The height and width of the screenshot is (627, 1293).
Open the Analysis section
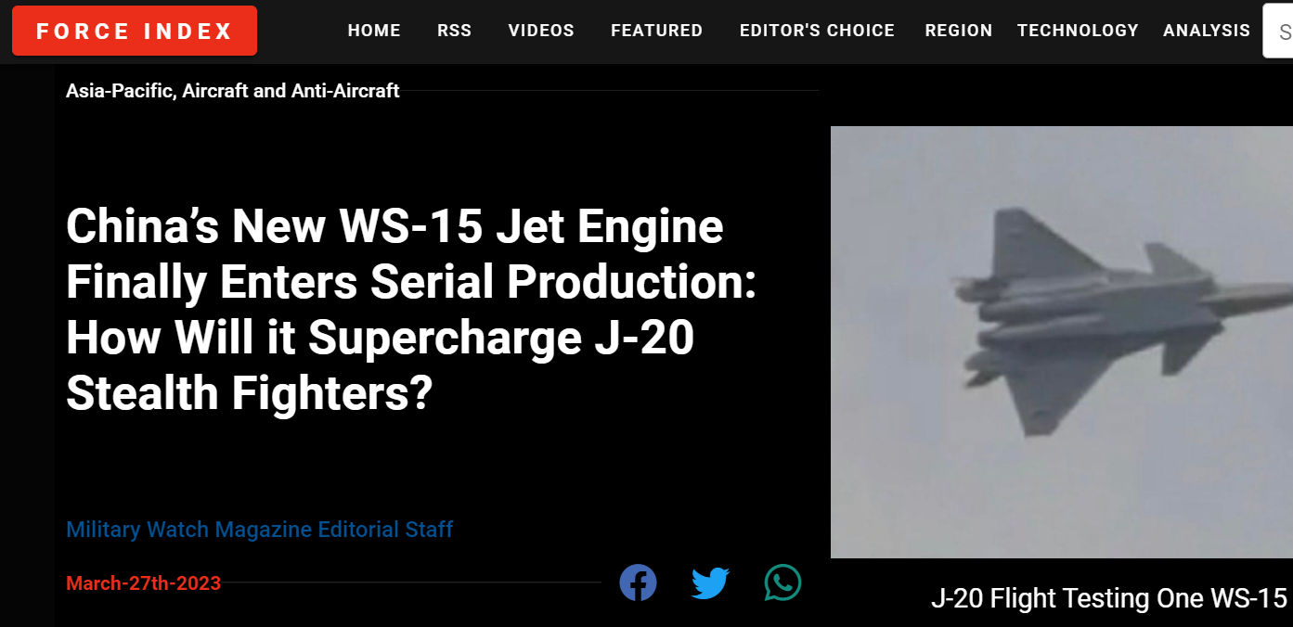point(1207,31)
